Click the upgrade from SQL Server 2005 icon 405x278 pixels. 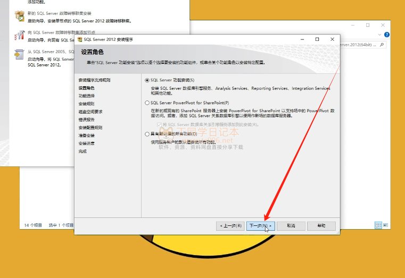pos(19,54)
